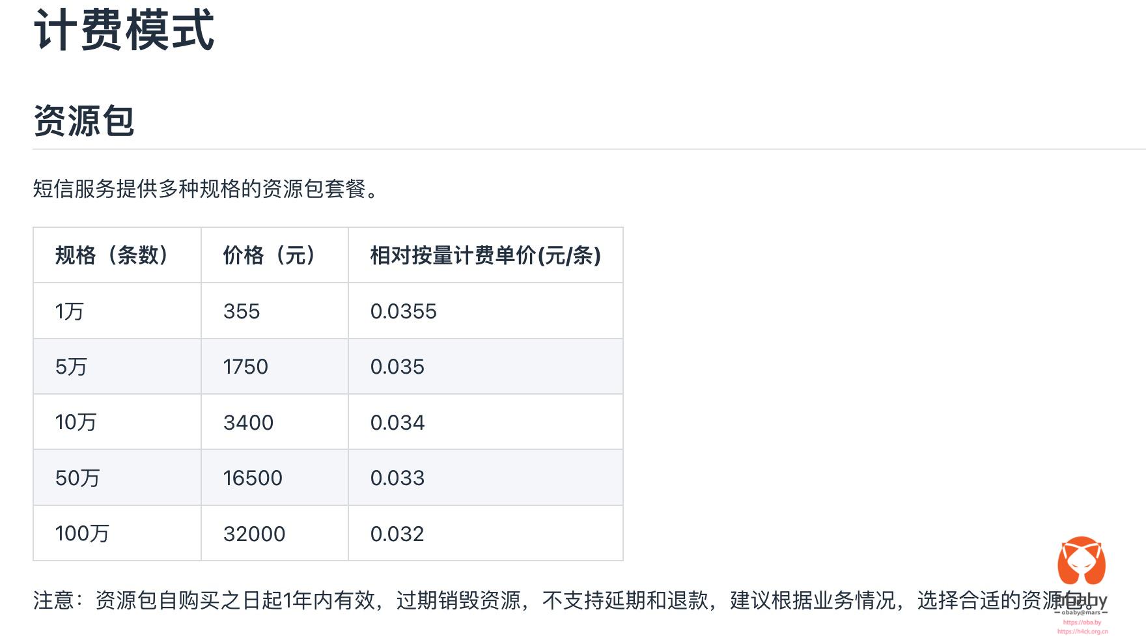Click the 0.034 unit price cell
Screen dimensions: 1146x642
pos(397,423)
